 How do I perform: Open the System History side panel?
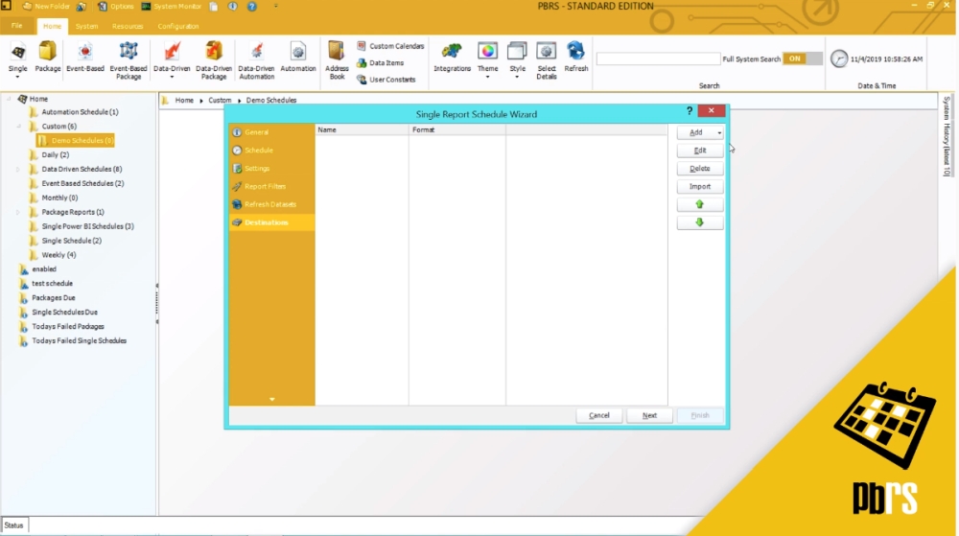point(947,136)
